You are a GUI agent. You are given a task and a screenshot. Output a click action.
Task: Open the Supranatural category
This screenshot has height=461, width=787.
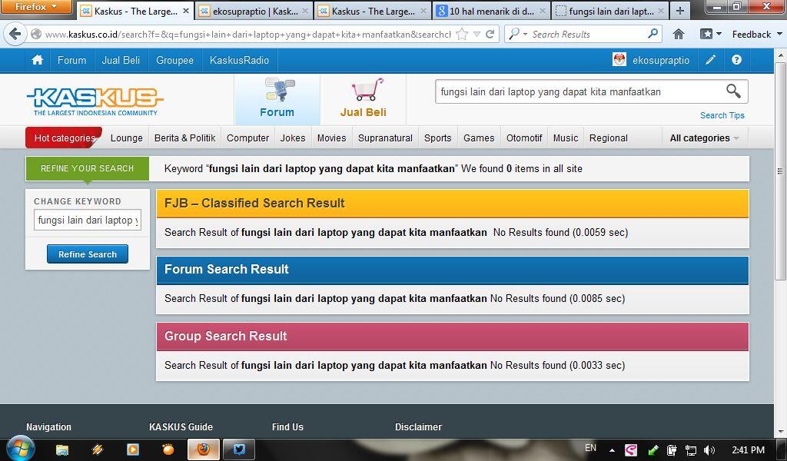[x=385, y=138]
